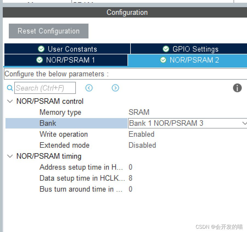Click the next parameter arrow icon
The image size is (247, 232).
pyautogui.click(x=115, y=88)
